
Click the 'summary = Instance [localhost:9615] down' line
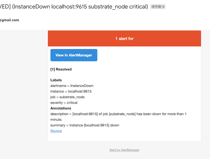(x=85, y=125)
